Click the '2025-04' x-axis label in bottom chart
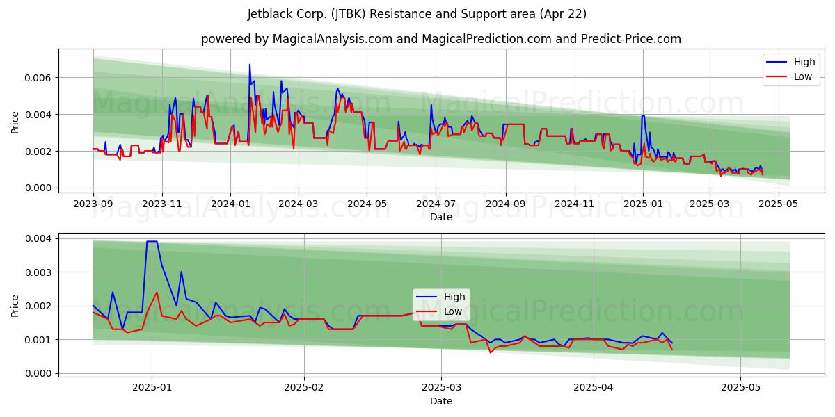This screenshot has height=417, width=835. point(594,389)
